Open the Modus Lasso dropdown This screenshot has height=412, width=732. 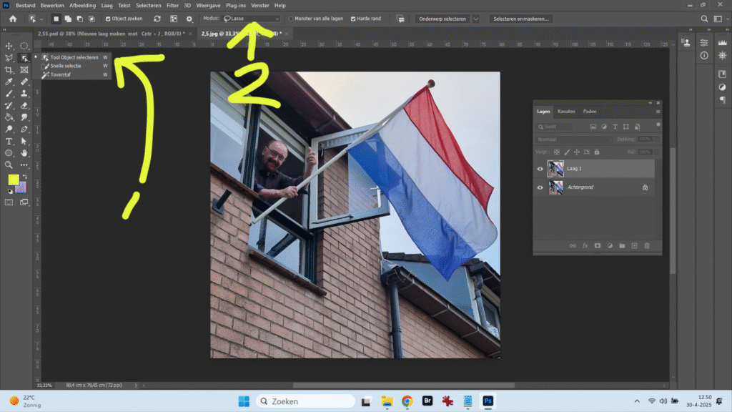pyautogui.click(x=251, y=19)
